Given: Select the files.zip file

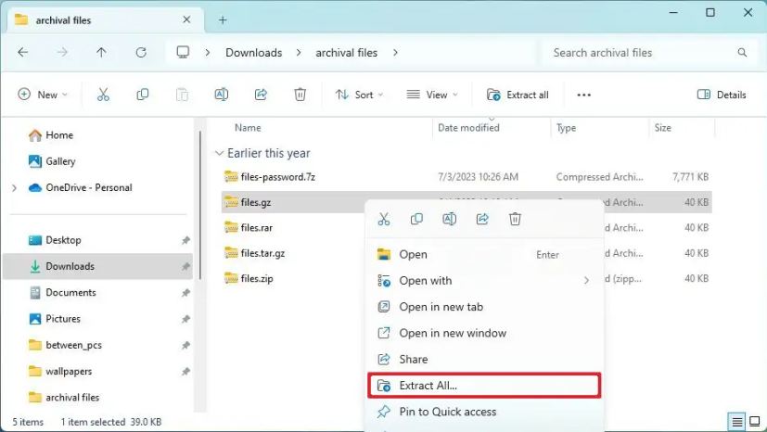Looking at the screenshot, I should 249,278.
